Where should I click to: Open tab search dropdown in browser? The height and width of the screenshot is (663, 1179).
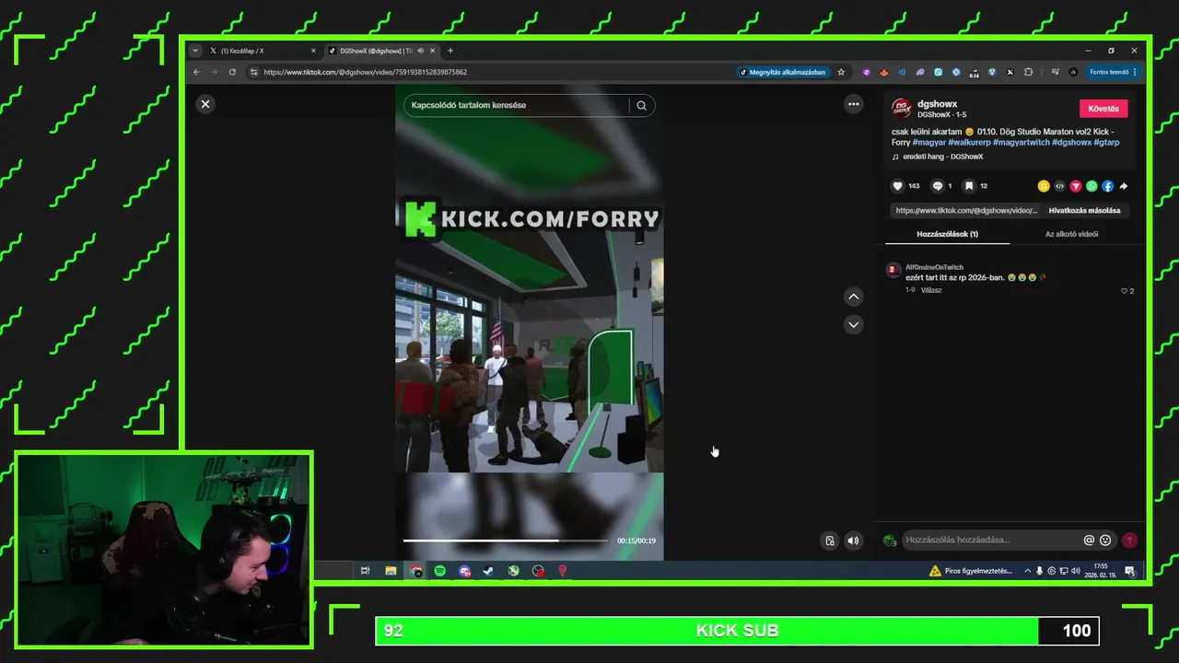[x=195, y=51]
